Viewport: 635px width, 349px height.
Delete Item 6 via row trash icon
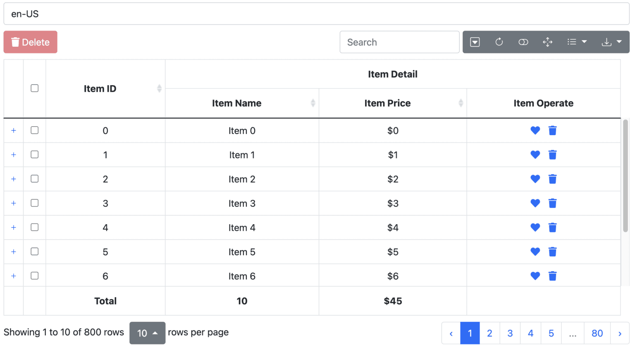click(x=552, y=276)
